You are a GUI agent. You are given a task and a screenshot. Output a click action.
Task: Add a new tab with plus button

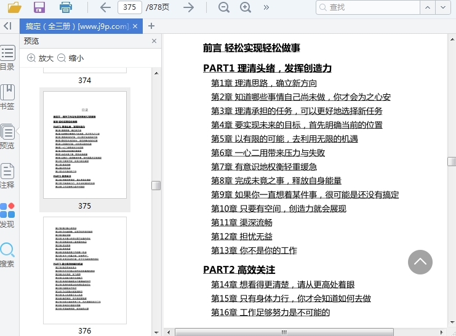[x=151, y=26]
